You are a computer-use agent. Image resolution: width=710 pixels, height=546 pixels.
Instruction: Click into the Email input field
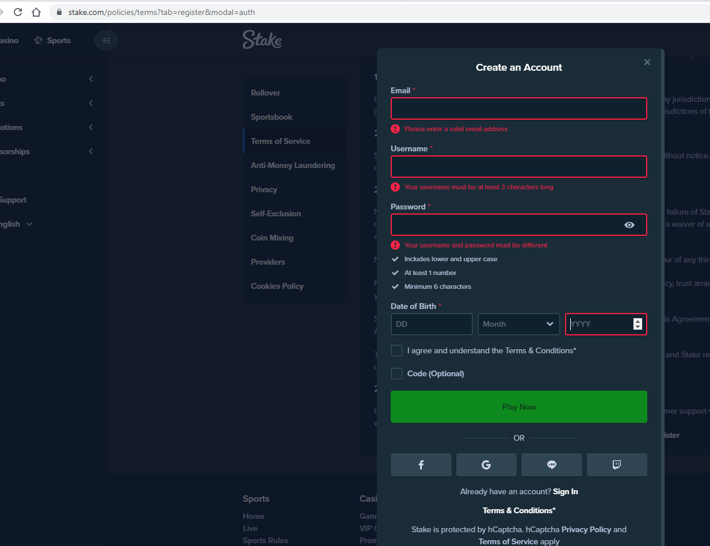coord(518,109)
